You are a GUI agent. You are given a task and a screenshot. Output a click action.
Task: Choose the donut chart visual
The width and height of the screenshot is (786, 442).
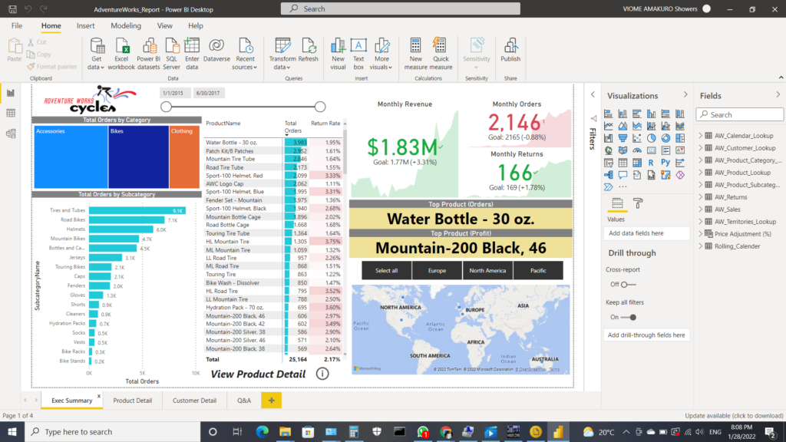tap(665, 138)
